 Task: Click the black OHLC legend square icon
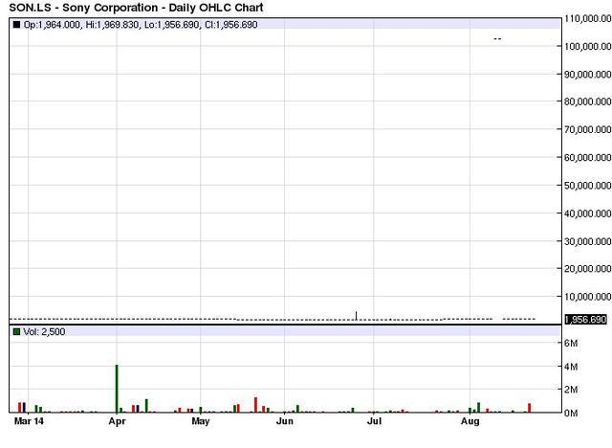(14, 24)
